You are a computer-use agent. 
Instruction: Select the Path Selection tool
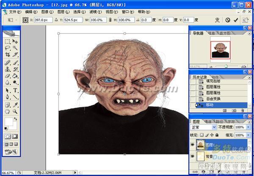(7, 91)
